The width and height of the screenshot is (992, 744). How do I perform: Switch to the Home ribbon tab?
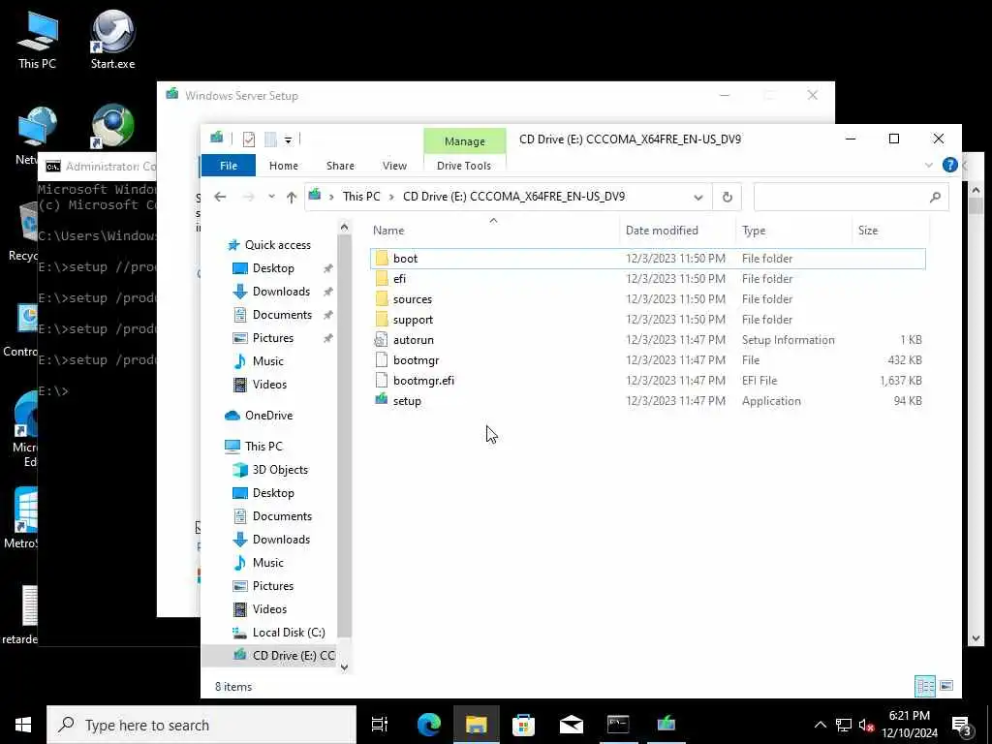(x=284, y=166)
